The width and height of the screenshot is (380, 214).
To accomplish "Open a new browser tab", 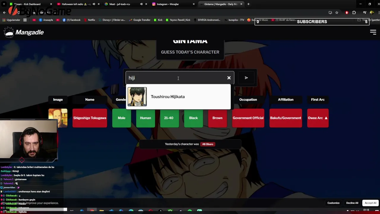I will [x=248, y=4].
